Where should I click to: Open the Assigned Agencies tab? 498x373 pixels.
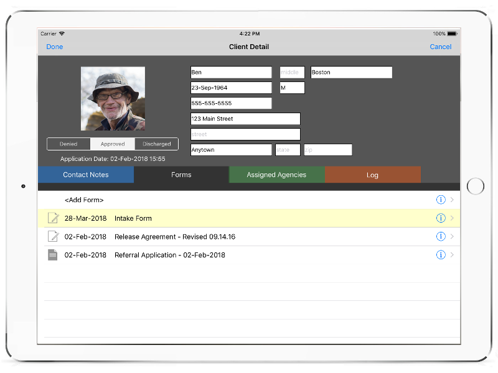pos(276,175)
